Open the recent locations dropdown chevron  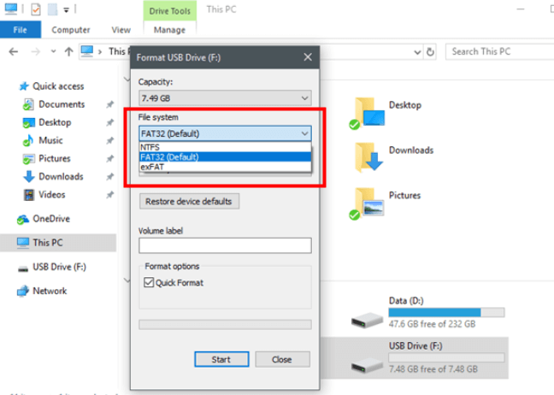pyautogui.click(x=53, y=51)
